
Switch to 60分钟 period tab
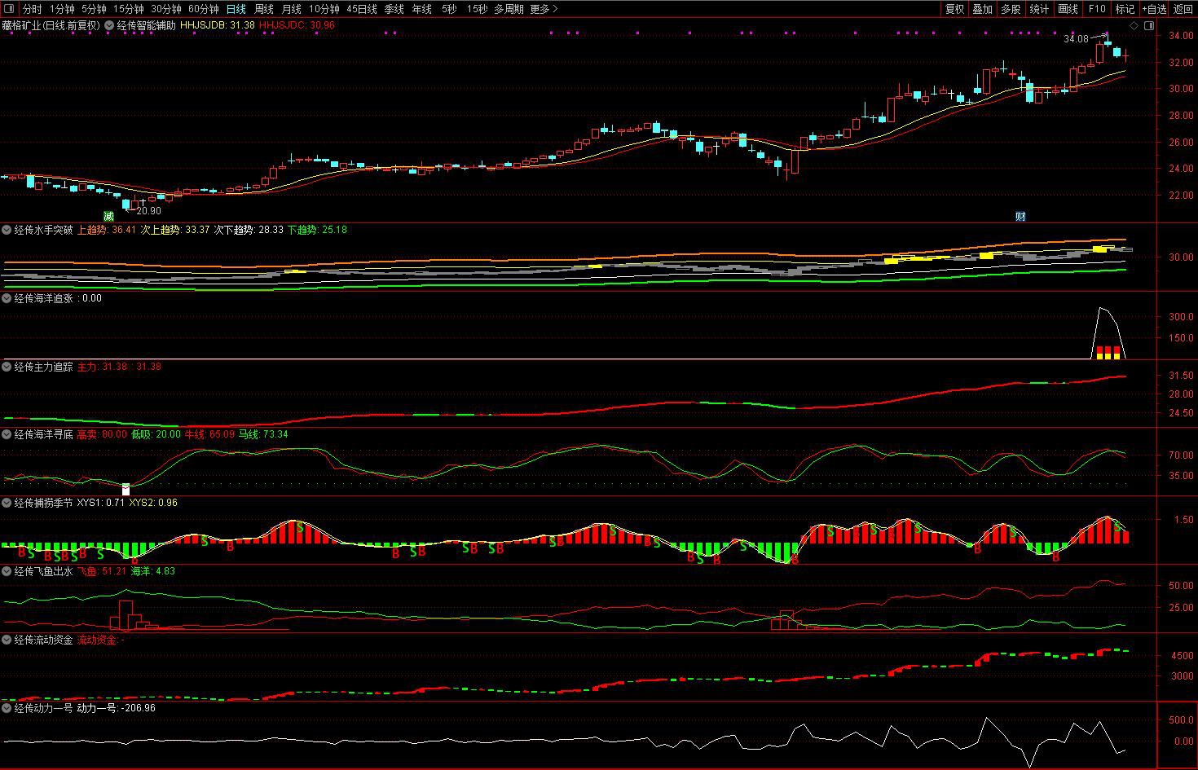203,9
